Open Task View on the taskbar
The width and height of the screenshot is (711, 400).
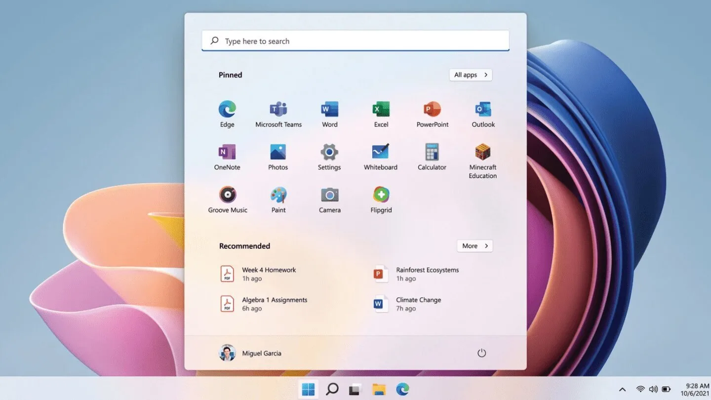355,389
